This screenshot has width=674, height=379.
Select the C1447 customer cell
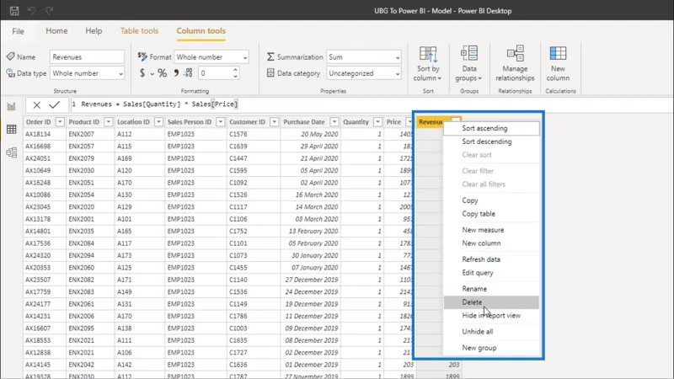254,158
